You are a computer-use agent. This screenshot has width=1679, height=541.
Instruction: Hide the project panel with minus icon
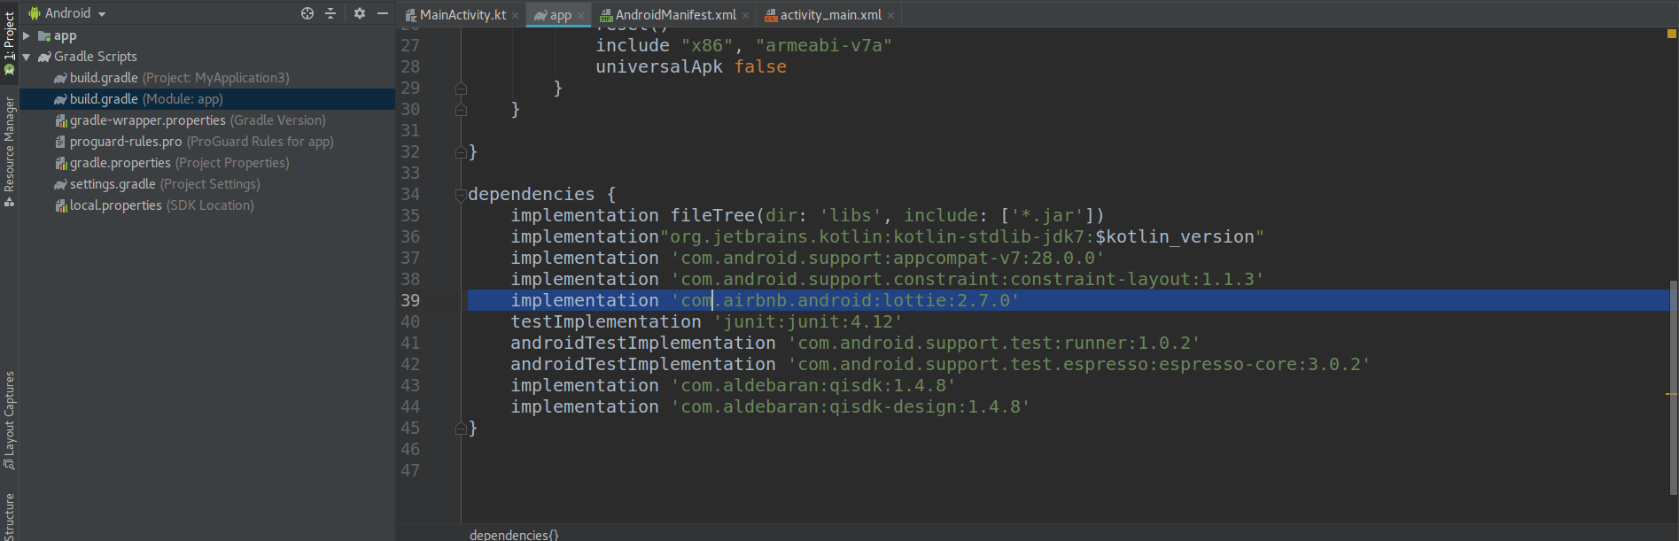coord(383,13)
